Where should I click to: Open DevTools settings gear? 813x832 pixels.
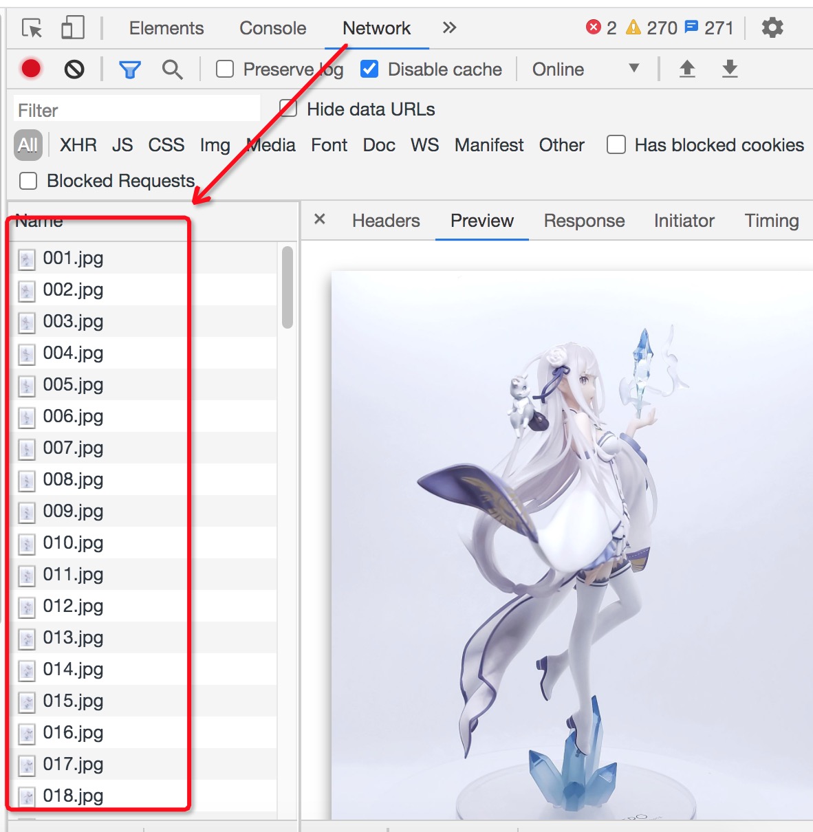(772, 28)
